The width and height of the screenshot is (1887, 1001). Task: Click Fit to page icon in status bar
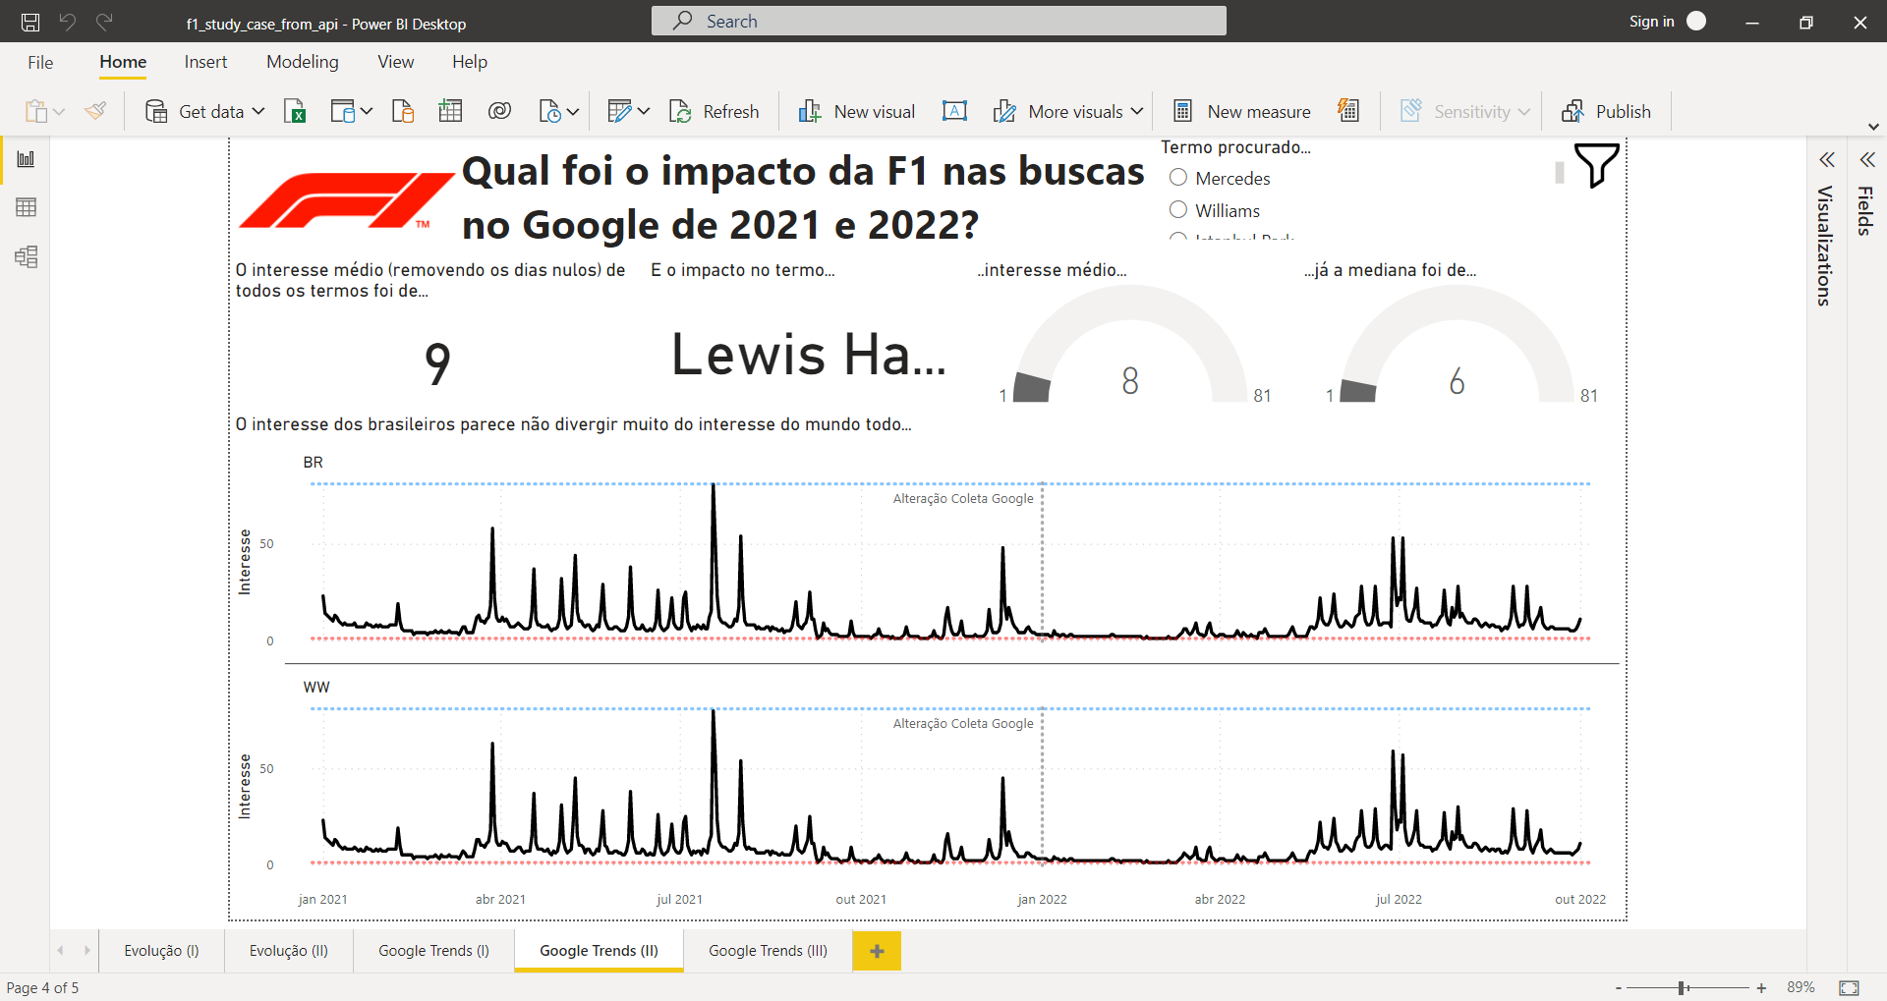point(1849,987)
